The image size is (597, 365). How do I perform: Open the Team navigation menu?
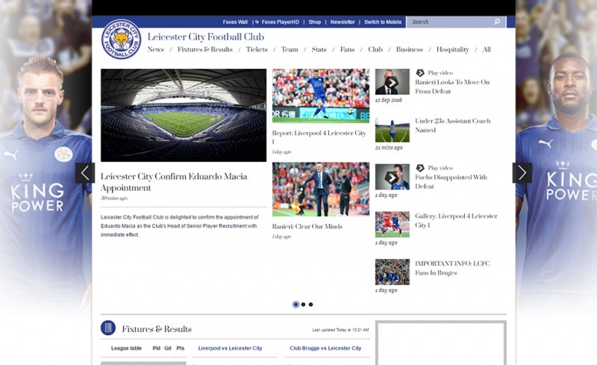290,49
